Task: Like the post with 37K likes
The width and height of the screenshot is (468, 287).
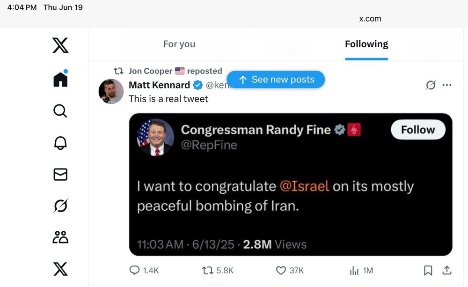Action: click(x=281, y=270)
